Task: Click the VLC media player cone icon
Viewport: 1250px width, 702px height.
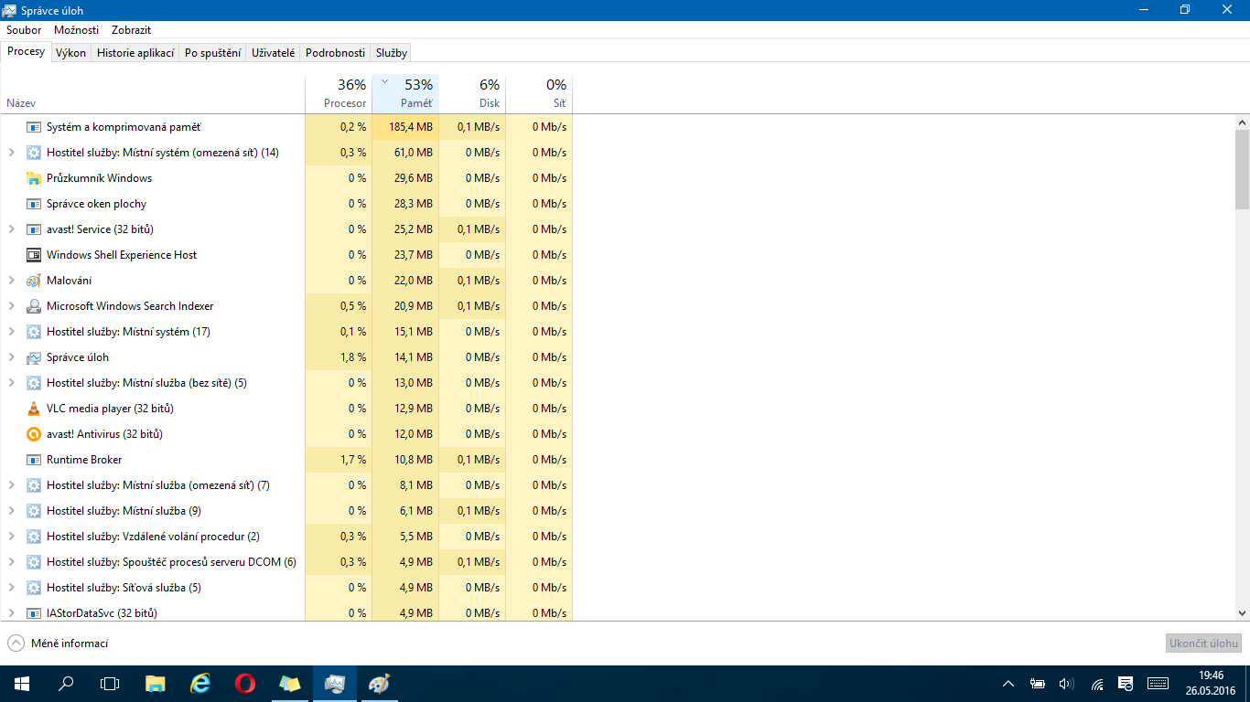Action: [x=34, y=409]
